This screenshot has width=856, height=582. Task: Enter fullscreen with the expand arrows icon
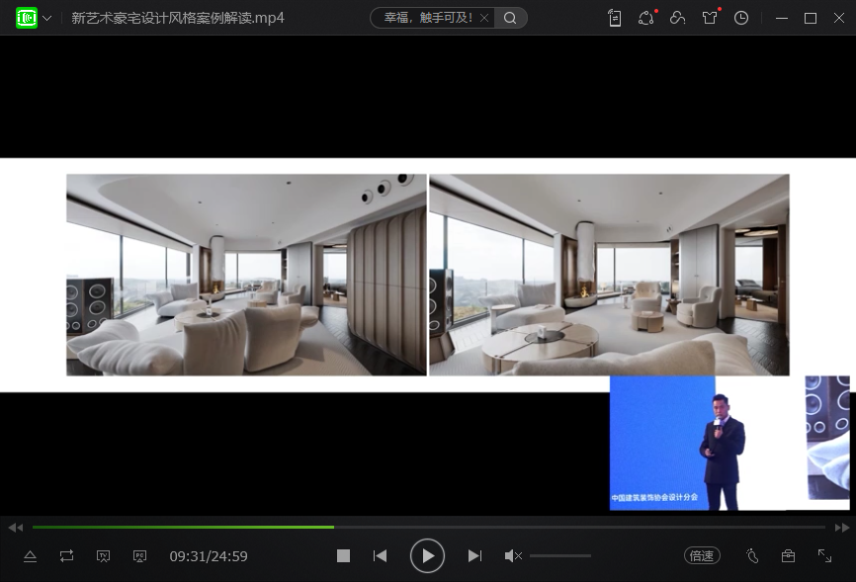[x=824, y=555]
